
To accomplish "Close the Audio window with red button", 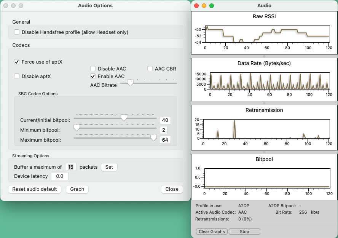I will [x=196, y=6].
